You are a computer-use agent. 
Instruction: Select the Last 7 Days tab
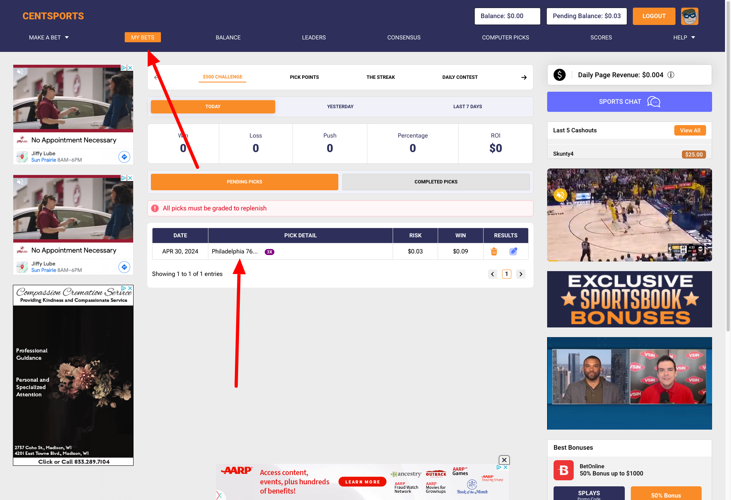click(467, 107)
